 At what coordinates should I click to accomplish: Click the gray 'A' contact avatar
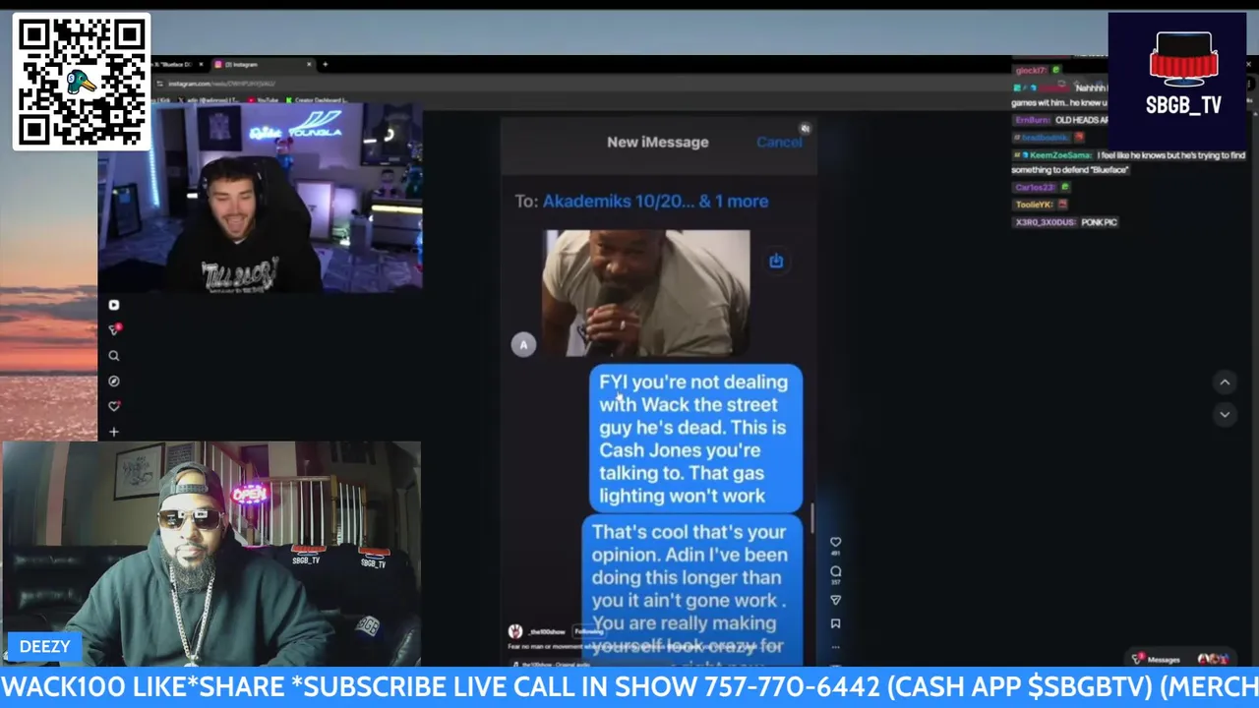523,344
